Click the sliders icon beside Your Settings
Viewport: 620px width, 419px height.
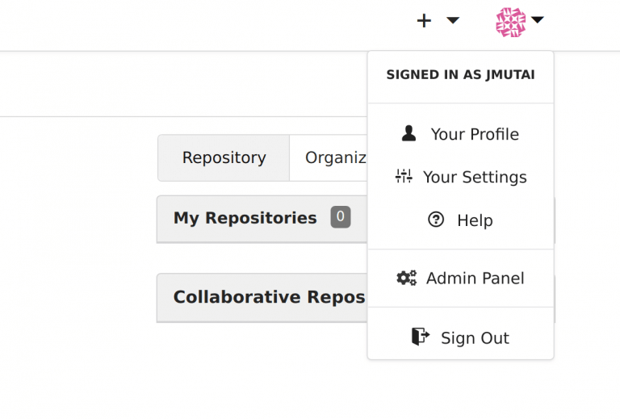tap(404, 177)
